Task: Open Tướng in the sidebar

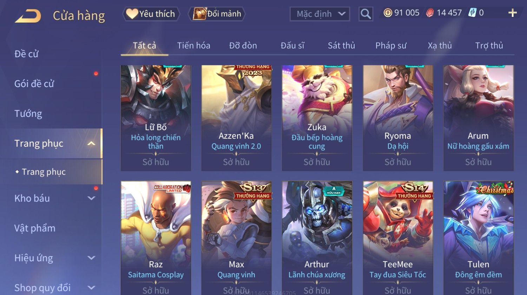Action: [28, 113]
